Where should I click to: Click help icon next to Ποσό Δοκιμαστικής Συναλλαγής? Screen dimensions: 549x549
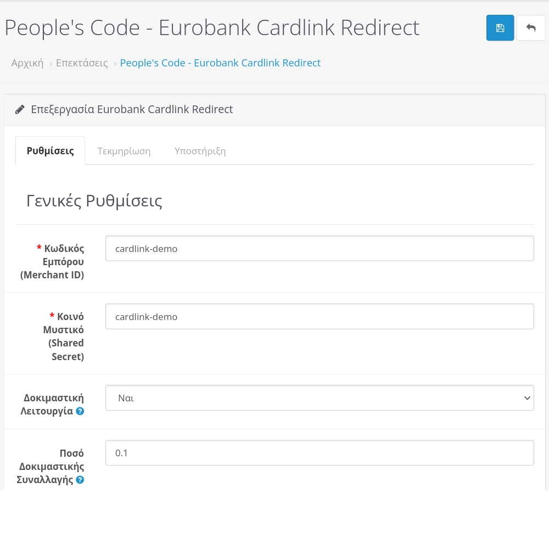pos(80,480)
